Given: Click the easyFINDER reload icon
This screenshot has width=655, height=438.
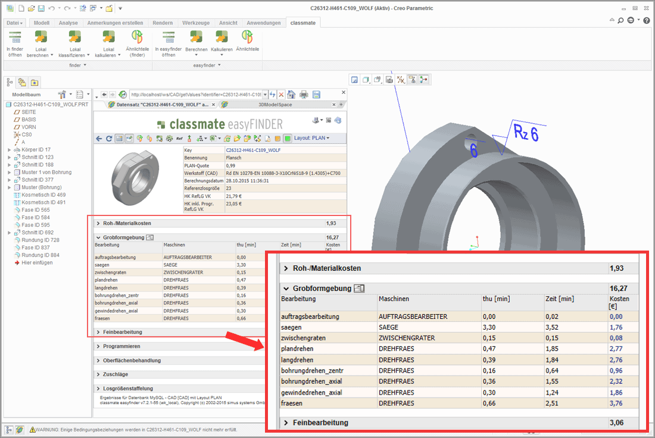Looking at the screenshot, I should pos(109,138).
